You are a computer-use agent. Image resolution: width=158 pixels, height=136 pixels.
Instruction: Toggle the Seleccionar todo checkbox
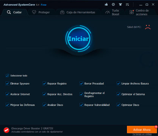(x=7, y=76)
